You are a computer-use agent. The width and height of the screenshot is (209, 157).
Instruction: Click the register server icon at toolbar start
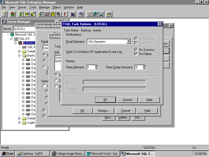click(x=4, y=14)
